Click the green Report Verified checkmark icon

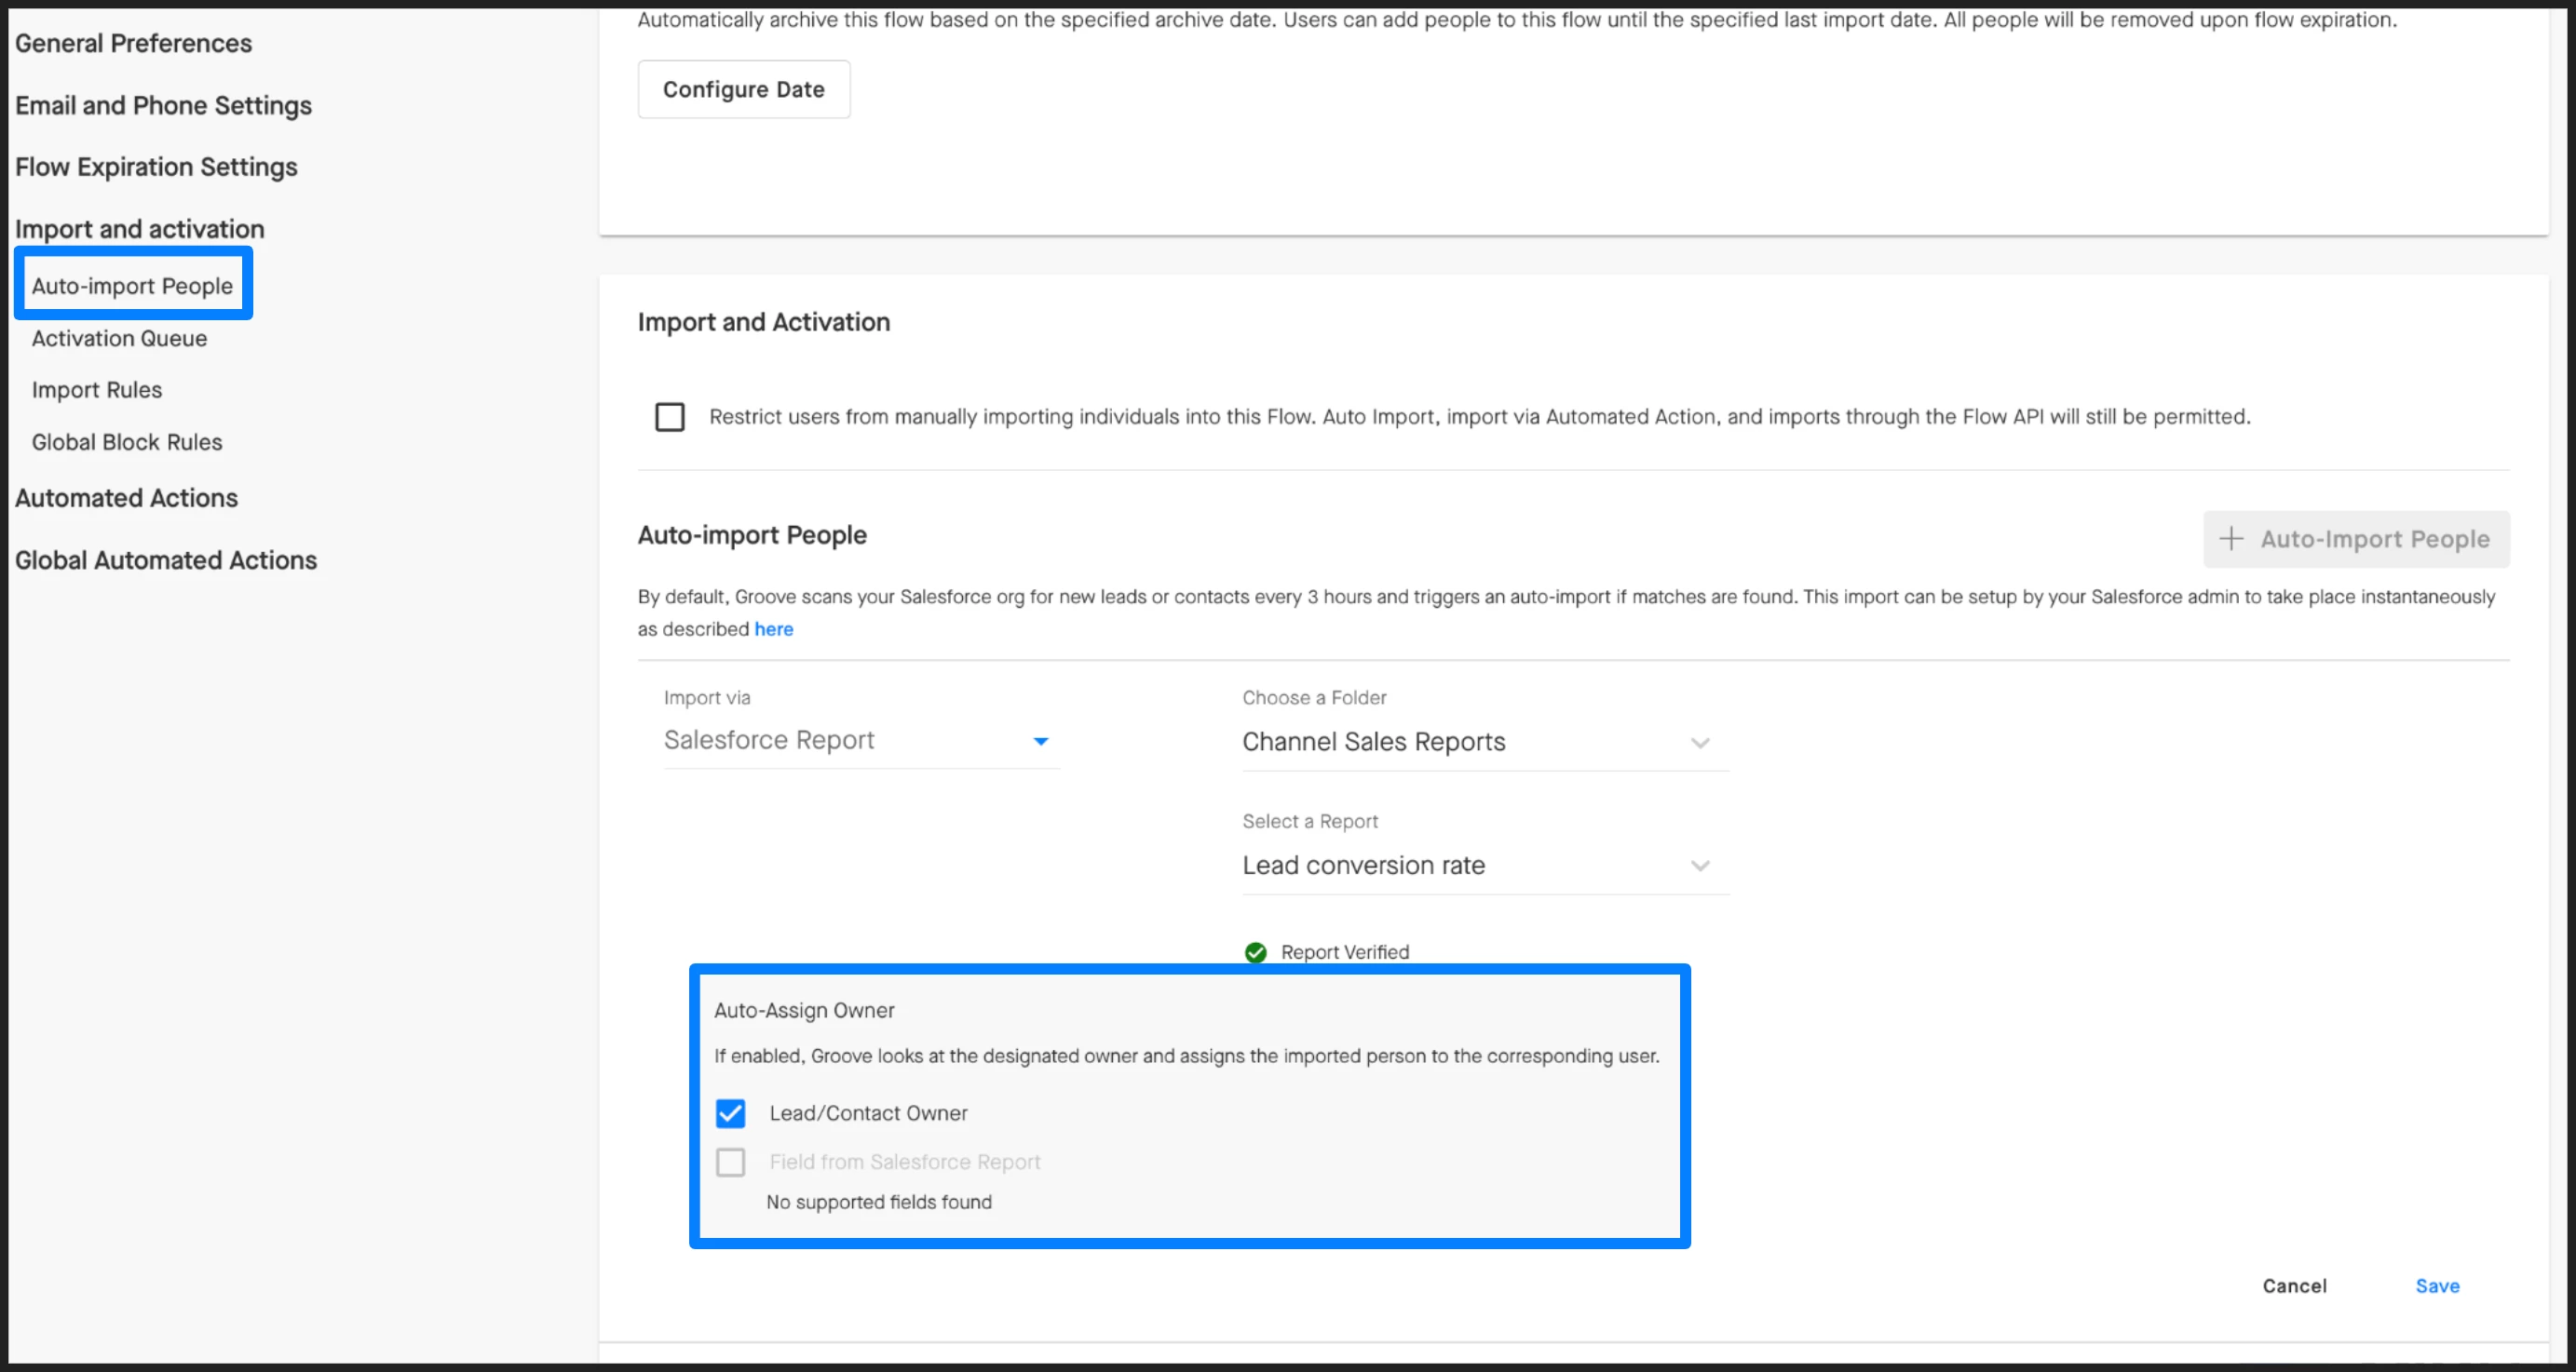click(1255, 952)
